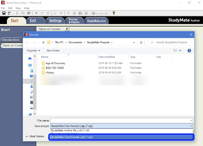Select Videos film icon in the navigation pane
Screen dimensions: 203x146
(x=32, y=102)
